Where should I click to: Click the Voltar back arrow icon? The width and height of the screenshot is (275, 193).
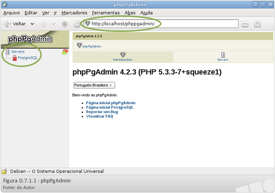pos(7,24)
